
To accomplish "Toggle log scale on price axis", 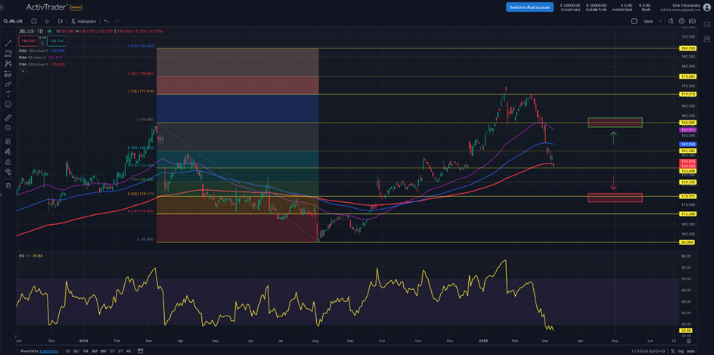I will [681, 351].
